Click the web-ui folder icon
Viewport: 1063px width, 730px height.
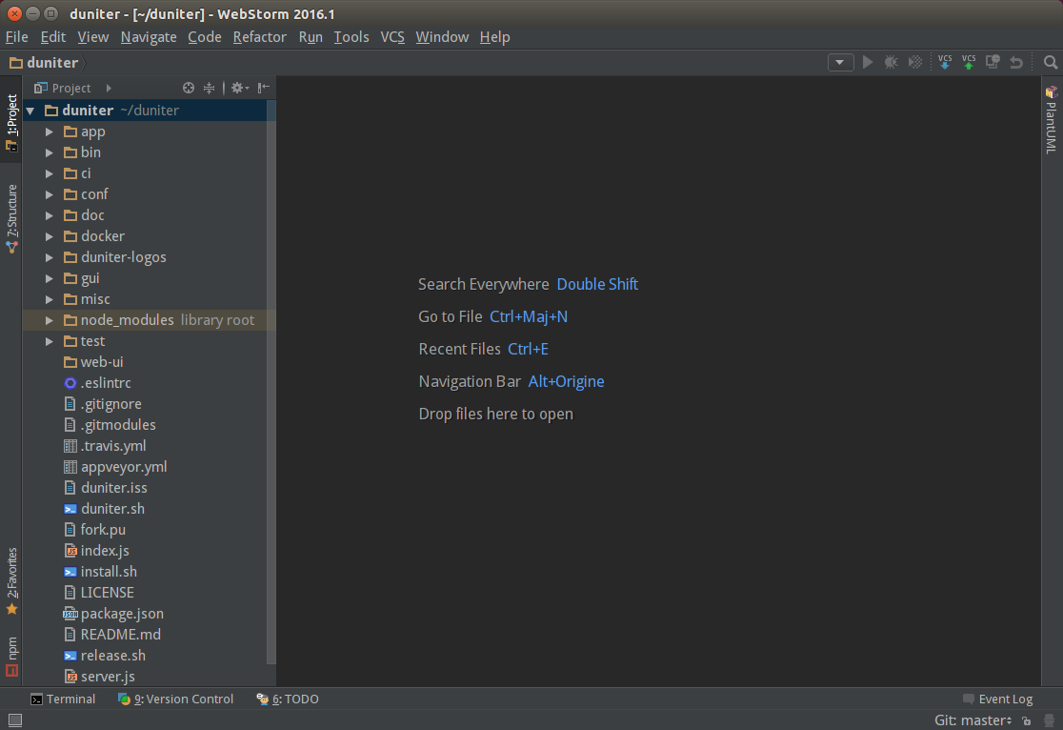70,362
